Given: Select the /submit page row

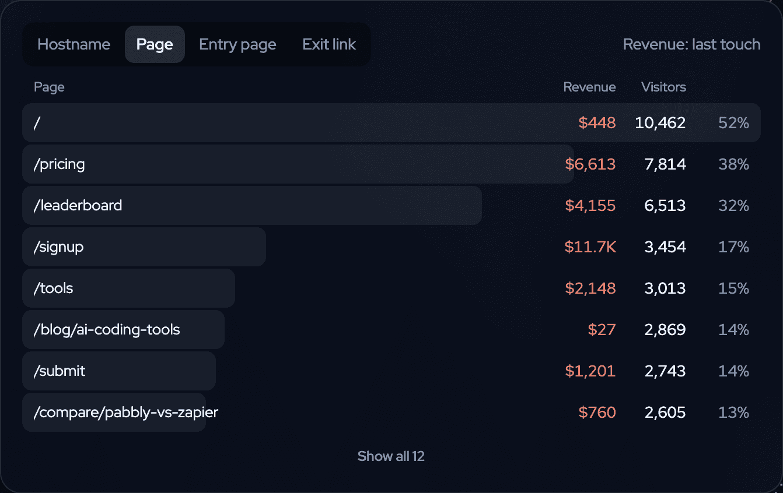Looking at the screenshot, I should click(391, 371).
